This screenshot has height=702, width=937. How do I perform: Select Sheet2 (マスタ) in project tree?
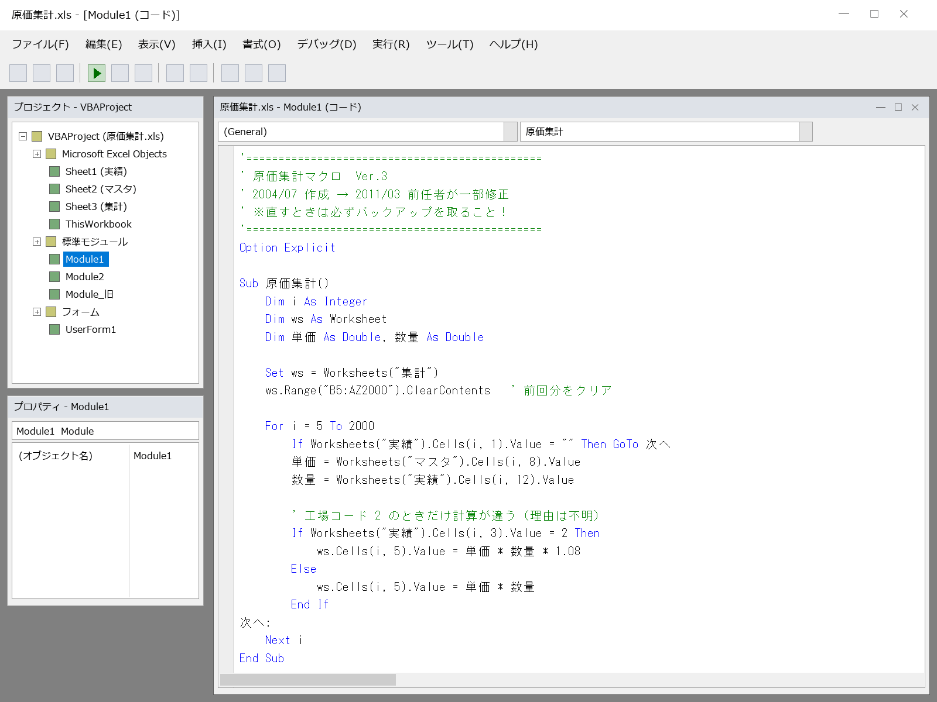[x=101, y=189]
